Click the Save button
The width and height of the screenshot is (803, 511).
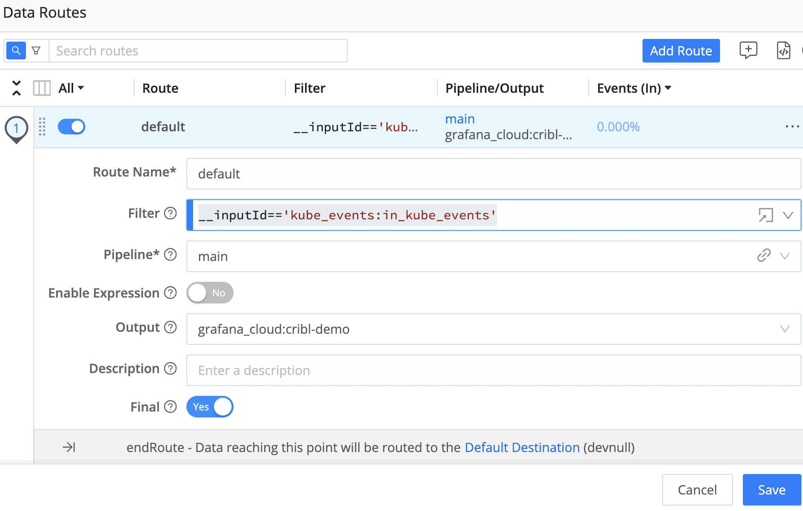772,490
